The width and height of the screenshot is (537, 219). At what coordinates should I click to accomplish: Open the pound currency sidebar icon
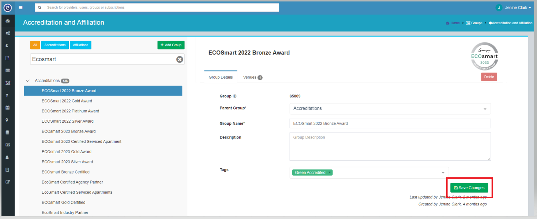[7, 46]
